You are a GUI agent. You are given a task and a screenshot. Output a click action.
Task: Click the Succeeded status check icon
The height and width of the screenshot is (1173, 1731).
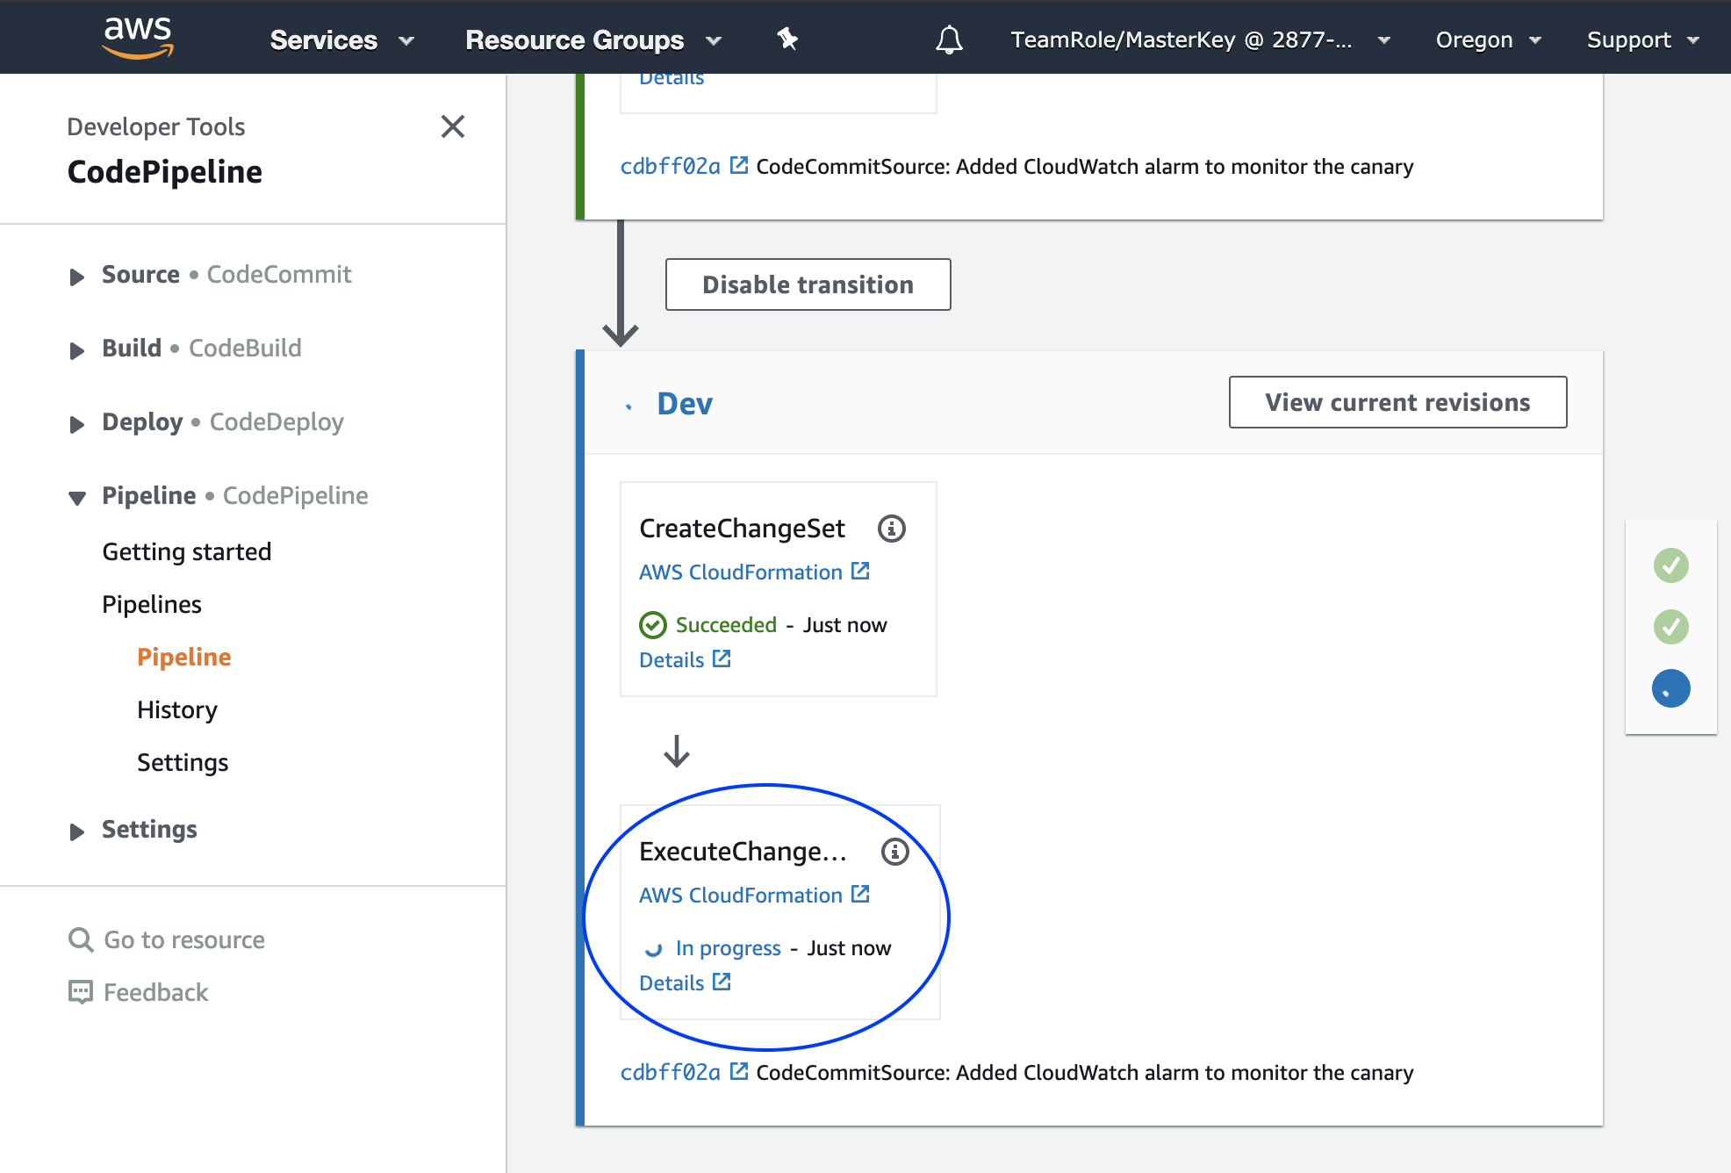tap(653, 625)
